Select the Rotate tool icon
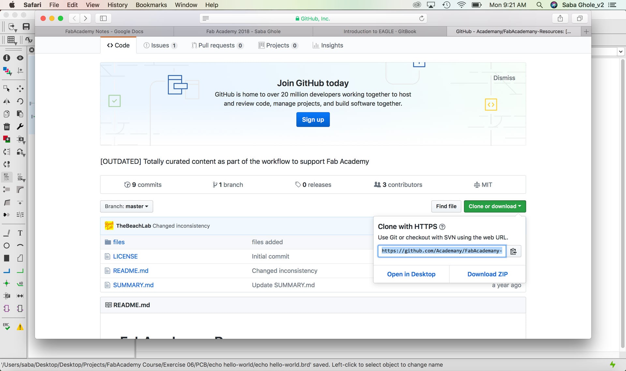Screen dimensions: 626x371 tap(20, 101)
